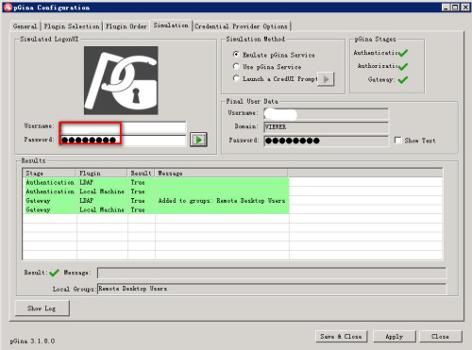The width and height of the screenshot is (472, 350).
Task: Click the result Message text field
Action: click(x=272, y=273)
